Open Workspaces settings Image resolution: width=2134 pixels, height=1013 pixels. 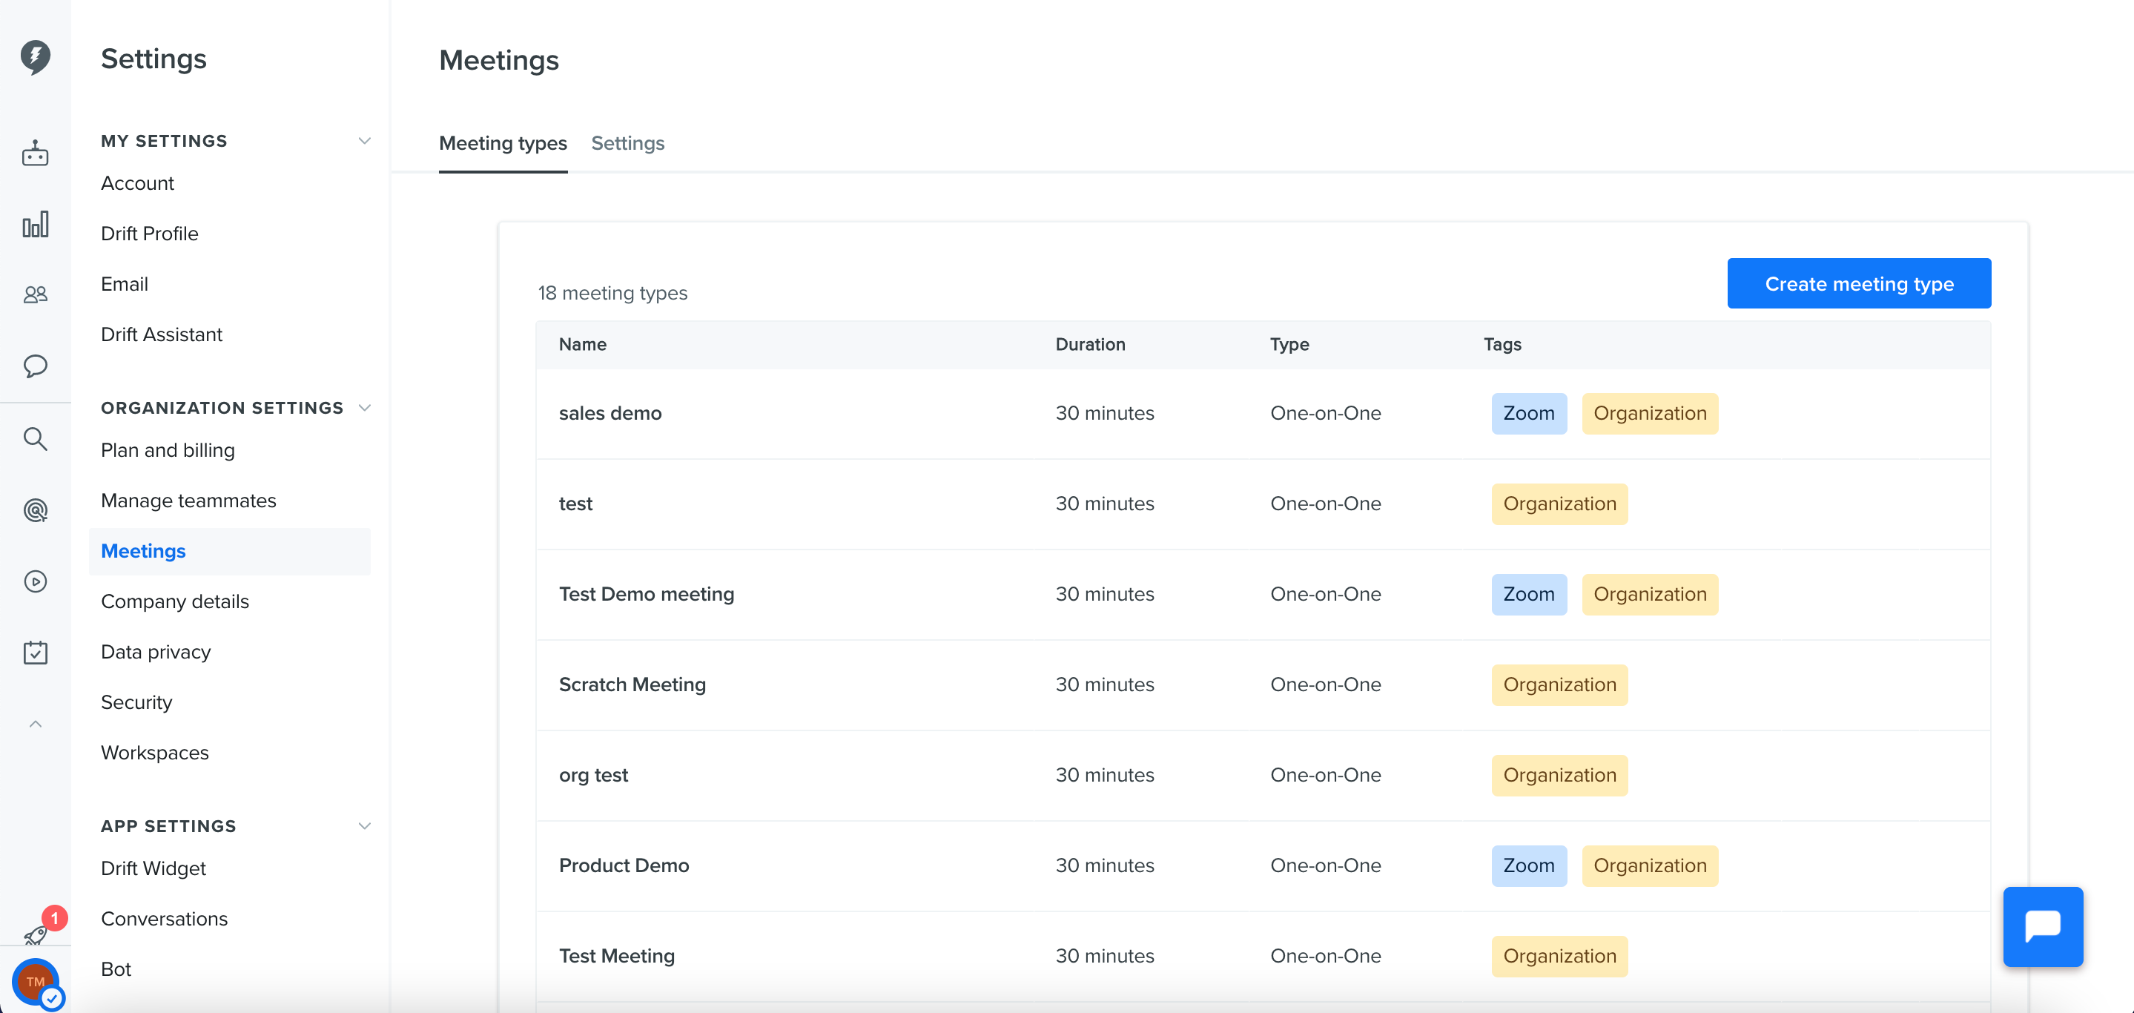coord(155,753)
